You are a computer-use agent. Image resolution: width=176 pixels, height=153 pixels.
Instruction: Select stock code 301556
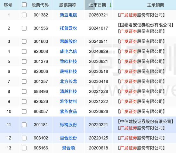click(41, 28)
